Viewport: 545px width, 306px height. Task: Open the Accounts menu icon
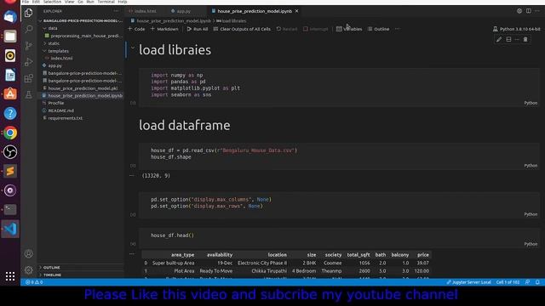pos(28,253)
